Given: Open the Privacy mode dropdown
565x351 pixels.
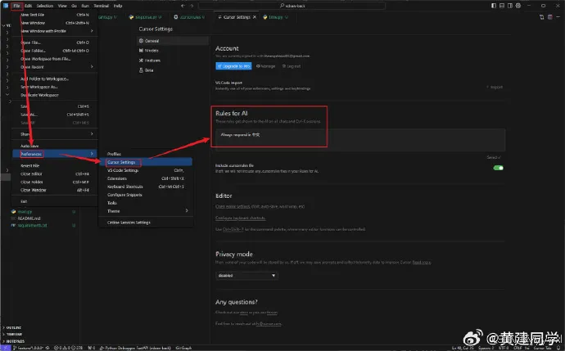Looking at the screenshot, I should click(246, 276).
